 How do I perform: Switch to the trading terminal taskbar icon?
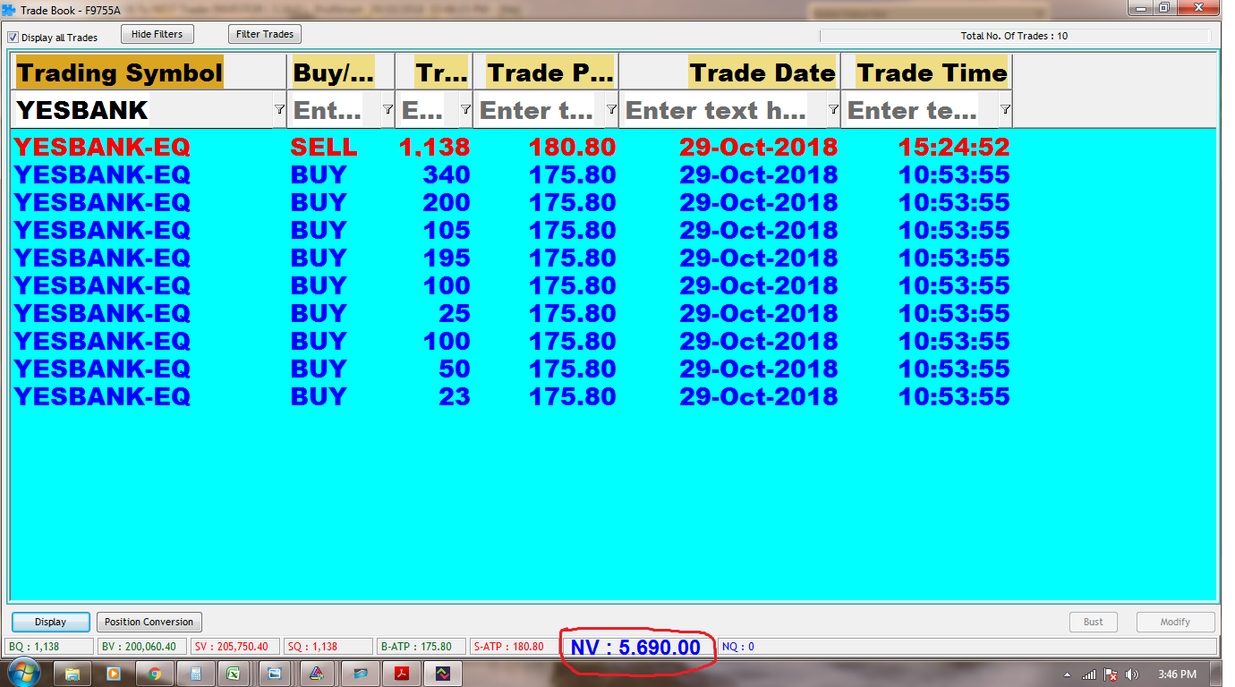click(443, 673)
